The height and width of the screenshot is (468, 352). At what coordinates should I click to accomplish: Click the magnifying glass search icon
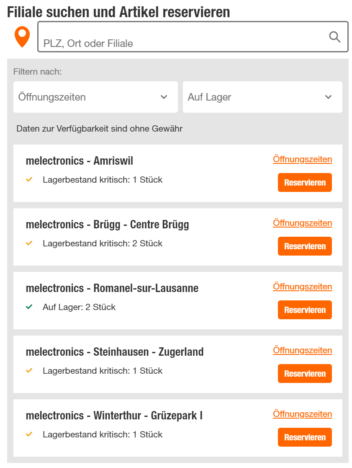pos(334,37)
